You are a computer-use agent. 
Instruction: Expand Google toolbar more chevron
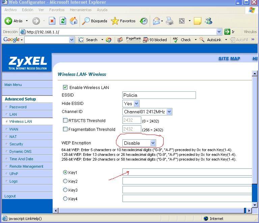pyautogui.click(x=253, y=39)
